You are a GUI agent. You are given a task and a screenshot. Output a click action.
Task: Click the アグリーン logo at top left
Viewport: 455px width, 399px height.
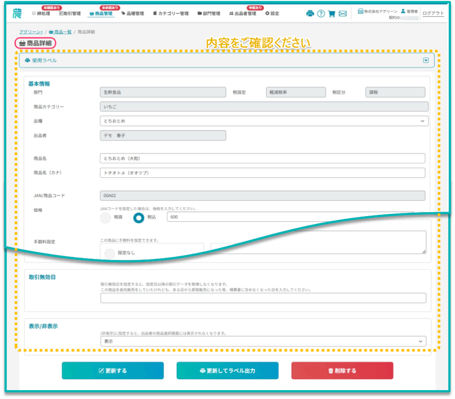[x=17, y=13]
